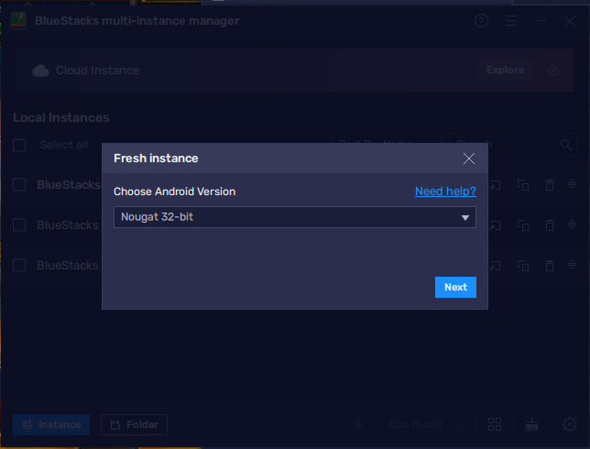Delete the first instance using trash icon
Viewport: 590px width, 449px height.
tap(549, 185)
